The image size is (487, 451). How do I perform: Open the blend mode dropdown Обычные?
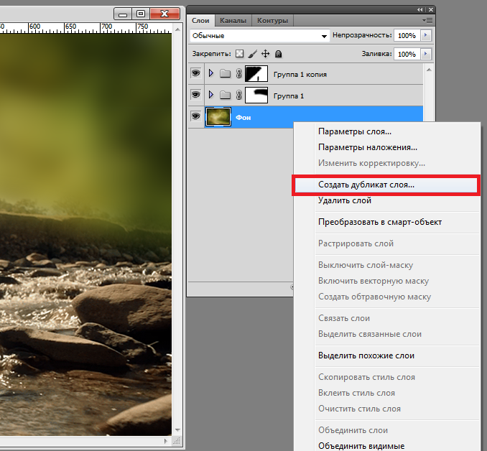(259, 35)
